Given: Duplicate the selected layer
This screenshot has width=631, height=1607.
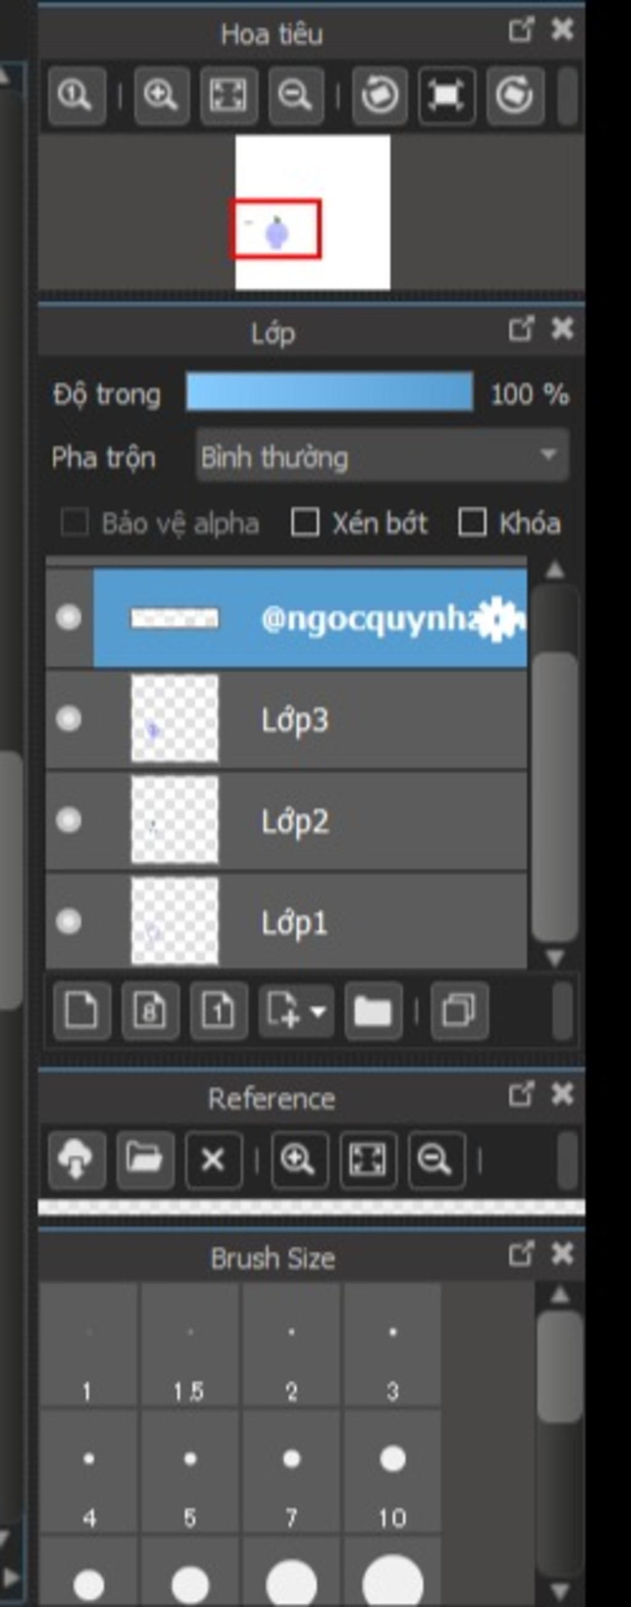Looking at the screenshot, I should click(459, 1010).
